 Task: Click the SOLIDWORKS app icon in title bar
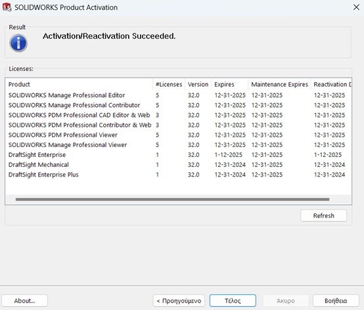tap(7, 7)
